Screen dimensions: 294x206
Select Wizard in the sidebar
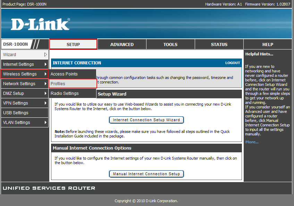(x=25, y=55)
